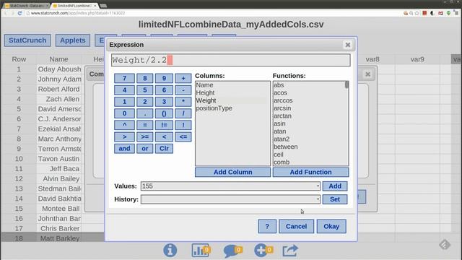462x260 pixels.
Task: Insert parentheses from the keypad
Action: coord(164,113)
